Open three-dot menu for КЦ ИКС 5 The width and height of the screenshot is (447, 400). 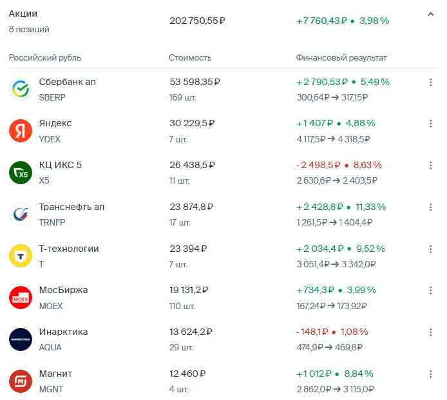coord(430,166)
